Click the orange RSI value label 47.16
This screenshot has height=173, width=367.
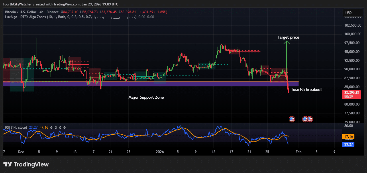[x=348, y=137]
